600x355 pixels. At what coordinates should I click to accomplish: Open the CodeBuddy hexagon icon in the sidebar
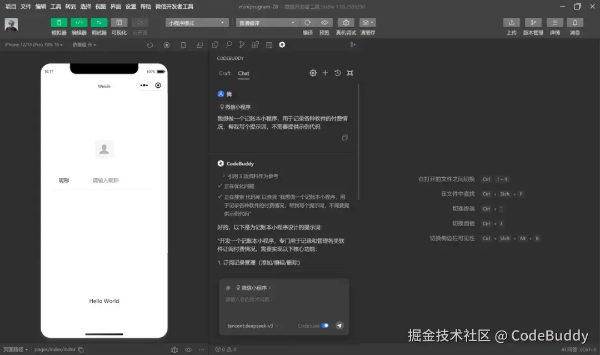click(x=282, y=45)
